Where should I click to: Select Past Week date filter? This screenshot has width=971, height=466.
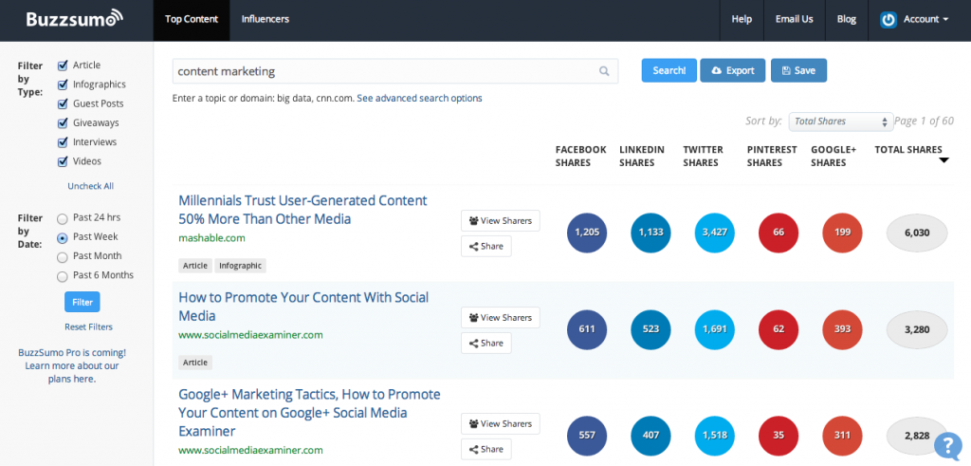63,237
